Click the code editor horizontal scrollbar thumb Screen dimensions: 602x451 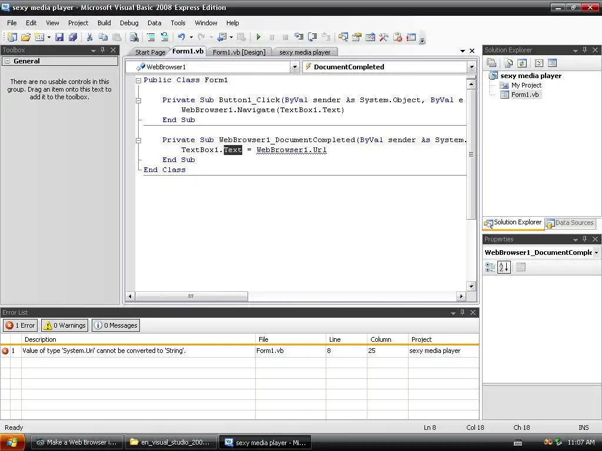pyautogui.click(x=191, y=297)
